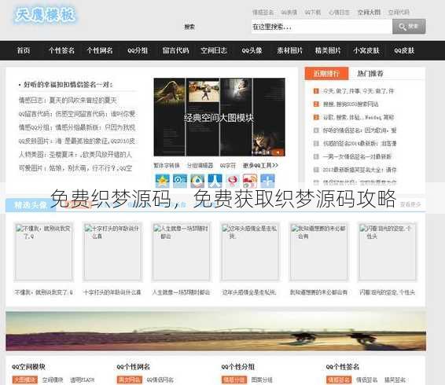Open the 首页 navigation menu item
The image size is (445, 385).
click(x=24, y=50)
